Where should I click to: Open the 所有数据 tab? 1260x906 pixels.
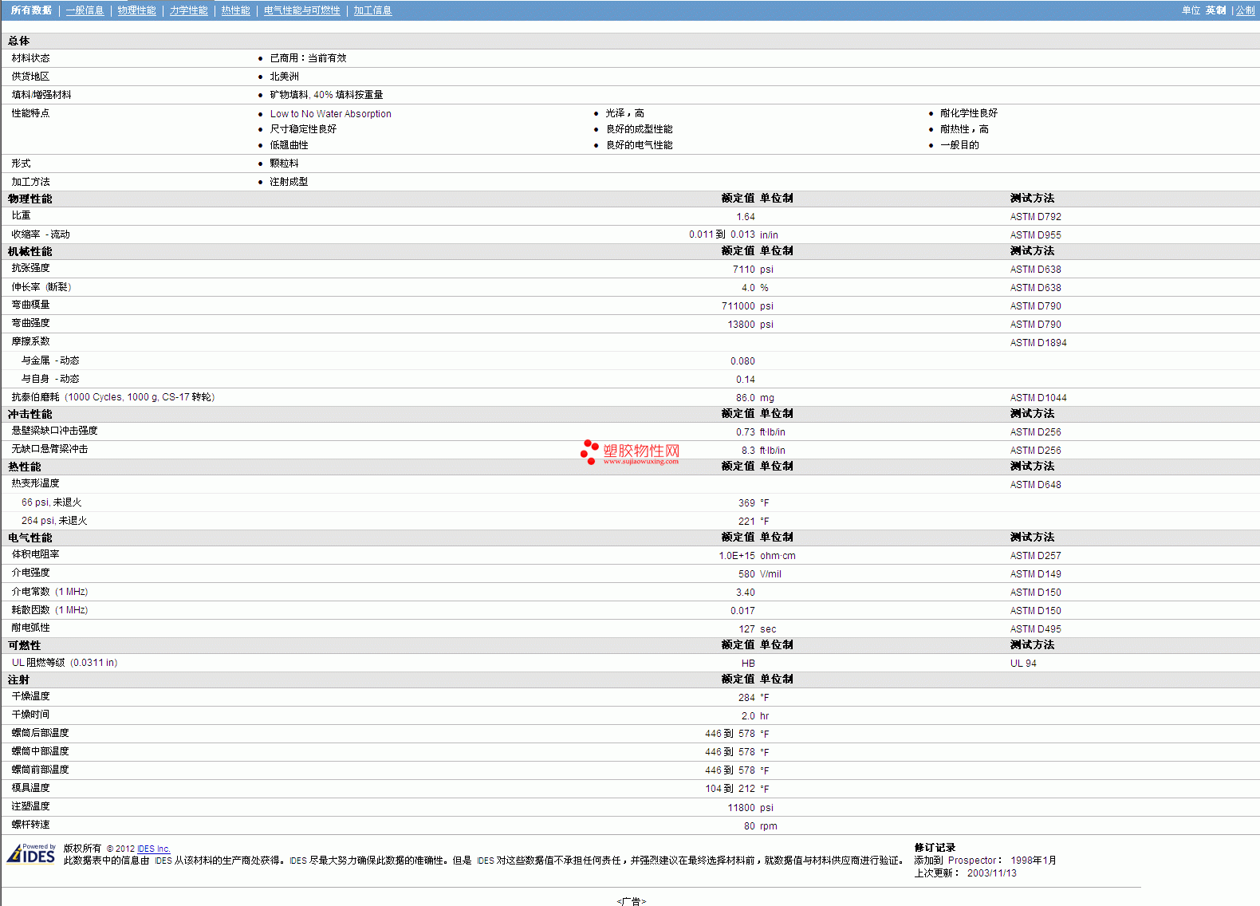[x=31, y=10]
